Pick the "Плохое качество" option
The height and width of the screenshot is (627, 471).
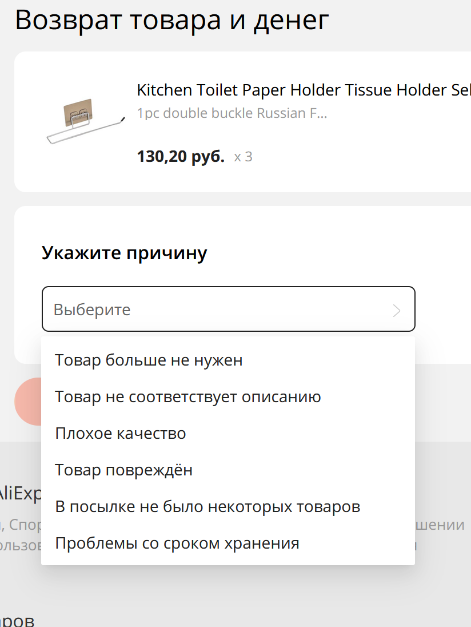coord(121,434)
